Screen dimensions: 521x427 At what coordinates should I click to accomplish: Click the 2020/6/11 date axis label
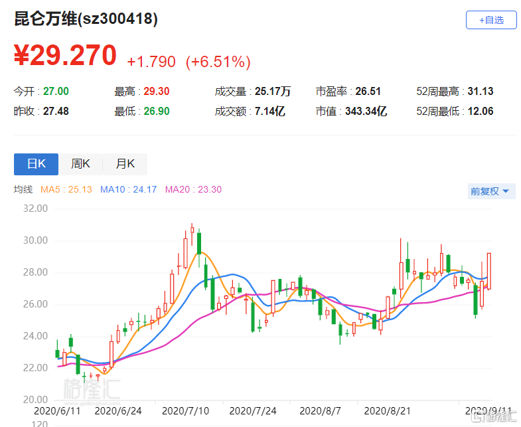[57, 411]
